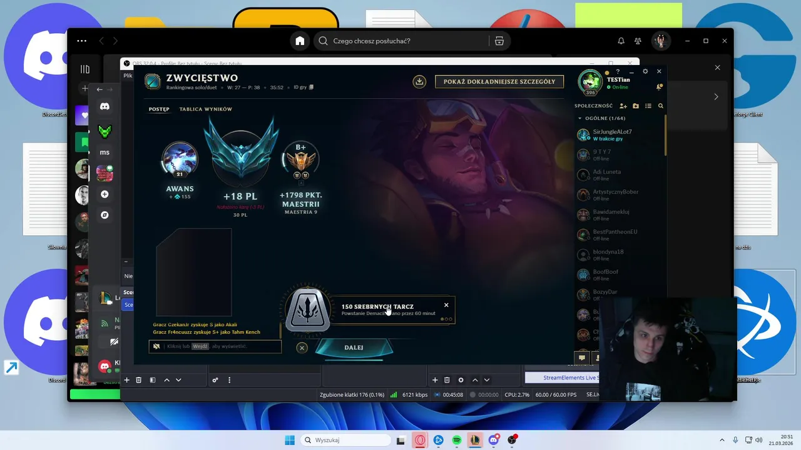The width and height of the screenshot is (801, 450).
Task: Open OBS transition properties gear
Action: (x=461, y=380)
